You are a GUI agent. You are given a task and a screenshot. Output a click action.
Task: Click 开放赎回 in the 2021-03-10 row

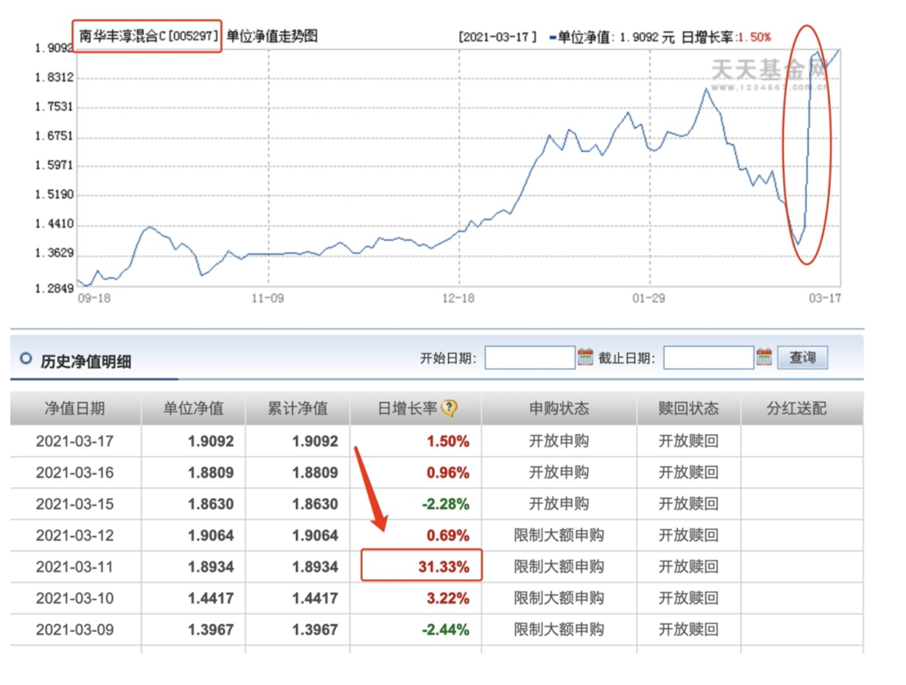pos(688,598)
